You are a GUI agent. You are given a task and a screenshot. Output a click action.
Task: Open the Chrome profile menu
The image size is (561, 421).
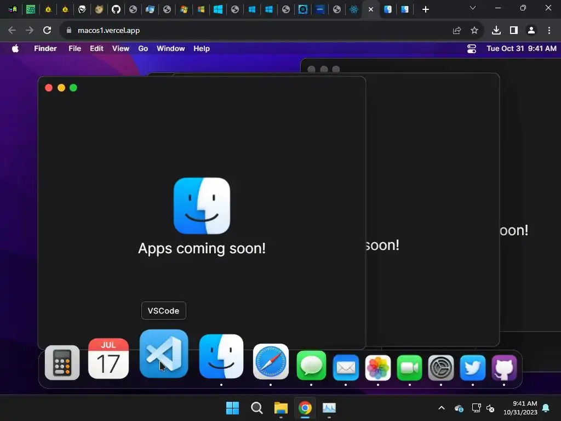(531, 31)
